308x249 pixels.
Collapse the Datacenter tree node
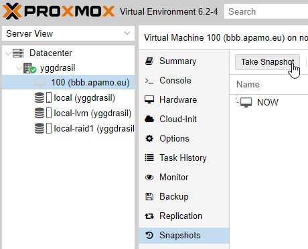pos(8,53)
